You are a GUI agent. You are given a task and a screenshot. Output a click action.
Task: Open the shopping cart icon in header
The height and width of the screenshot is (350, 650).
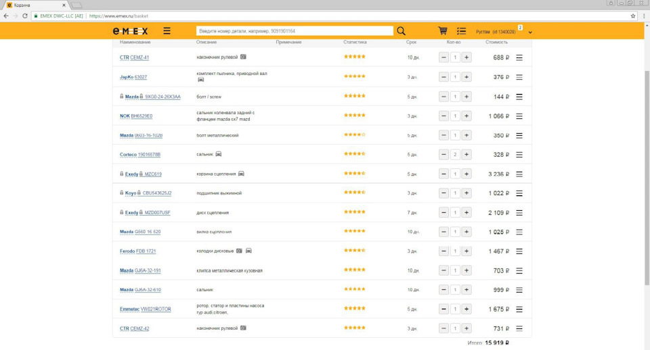click(443, 31)
